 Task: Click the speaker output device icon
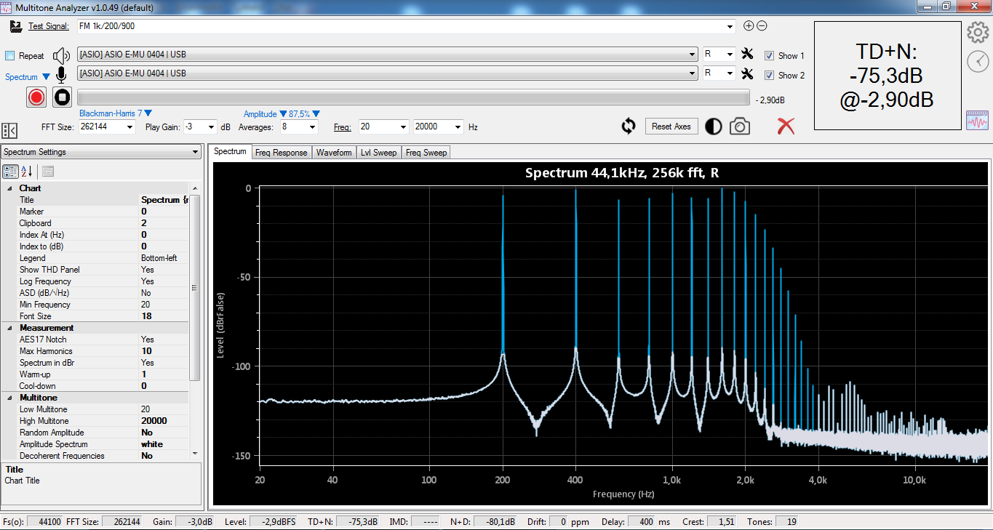62,55
